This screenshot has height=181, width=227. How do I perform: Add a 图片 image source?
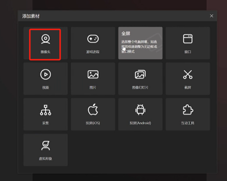(93, 79)
